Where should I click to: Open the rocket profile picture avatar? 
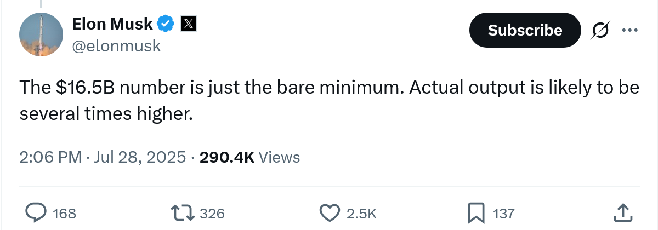point(41,34)
